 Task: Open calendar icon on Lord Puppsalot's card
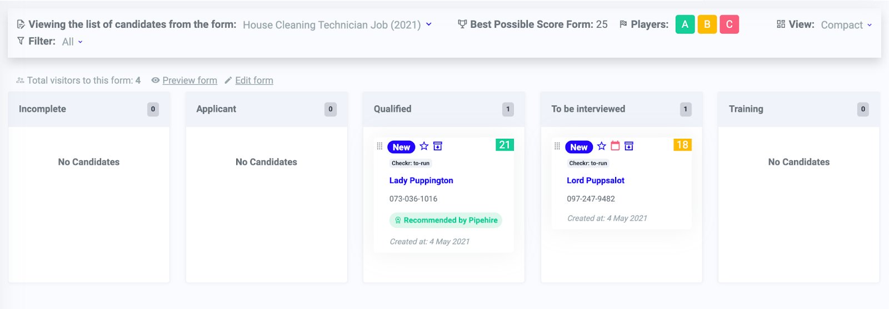click(615, 146)
